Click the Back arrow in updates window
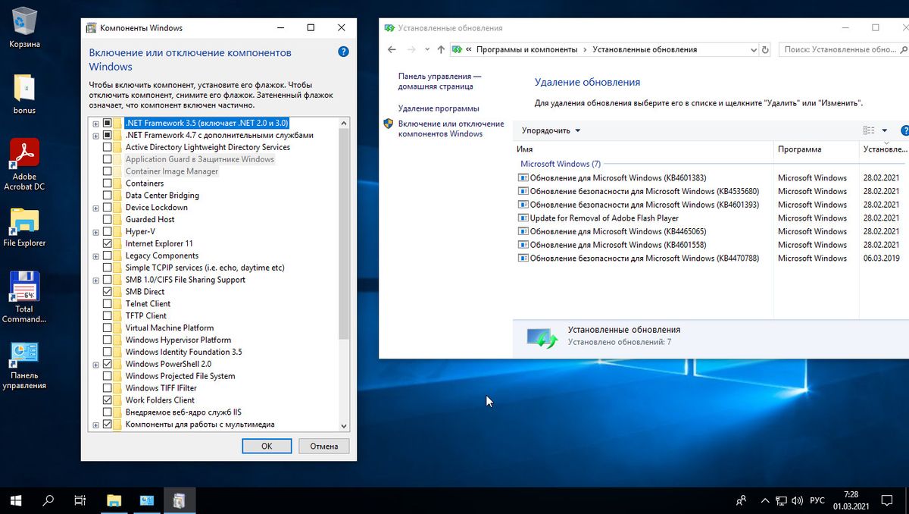 pyautogui.click(x=392, y=49)
